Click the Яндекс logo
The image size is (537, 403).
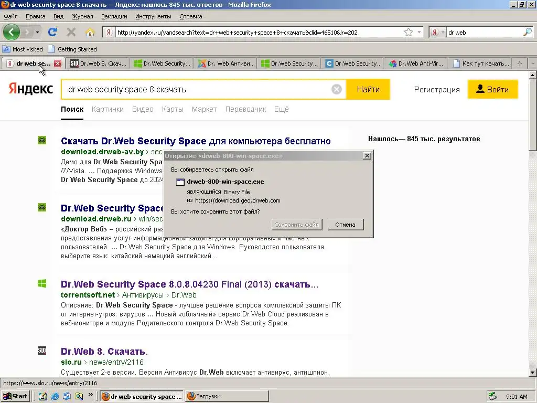click(x=31, y=89)
